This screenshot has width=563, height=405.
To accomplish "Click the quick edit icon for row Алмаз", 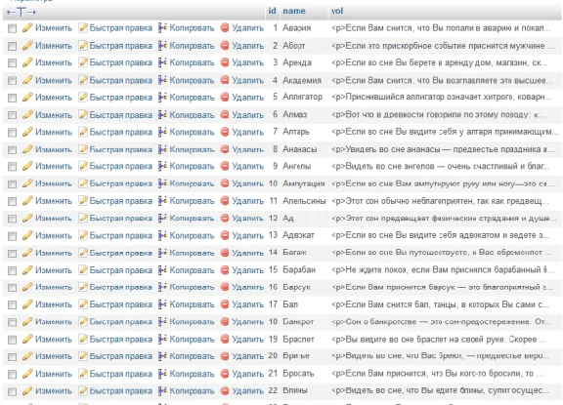I will [x=83, y=115].
